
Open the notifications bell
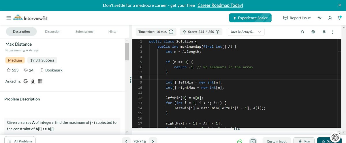click(x=339, y=18)
